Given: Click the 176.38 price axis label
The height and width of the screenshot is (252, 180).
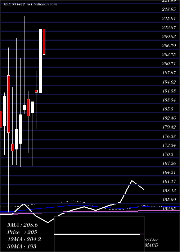Looking at the screenshot, I should tap(169, 136).
